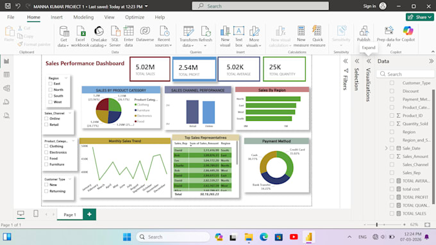Tick the Retail sales channel box

click(x=46, y=125)
